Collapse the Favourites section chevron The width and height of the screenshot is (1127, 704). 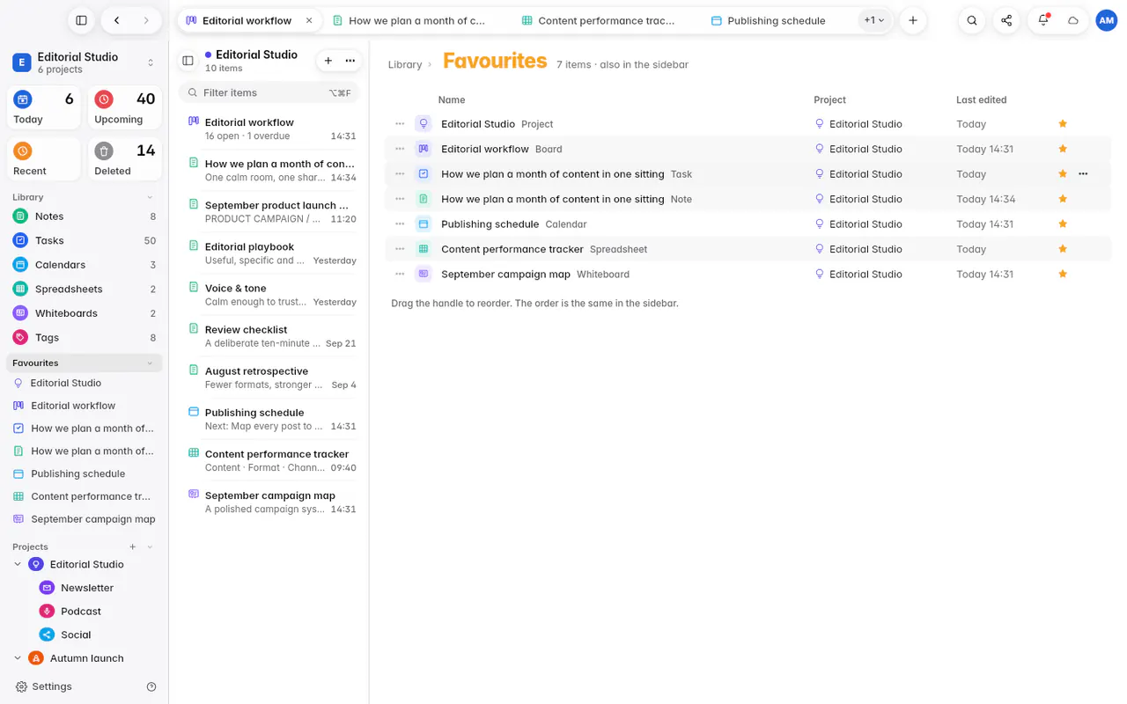[x=150, y=363]
